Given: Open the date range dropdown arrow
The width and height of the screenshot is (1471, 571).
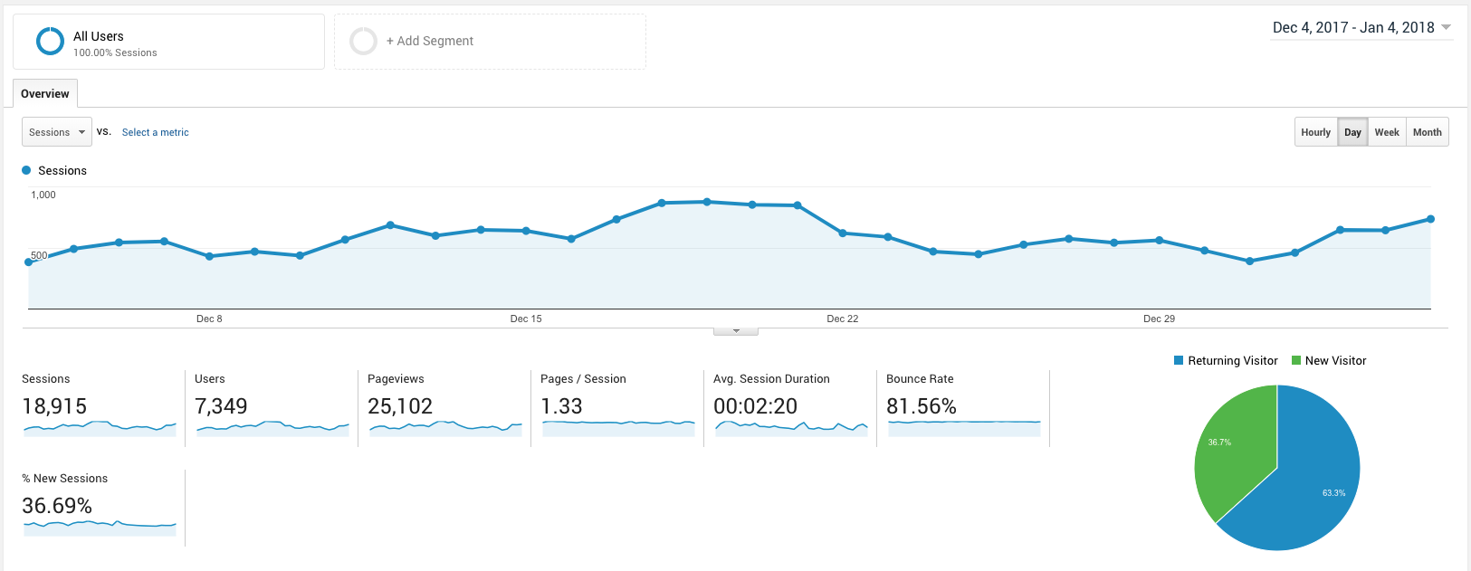Looking at the screenshot, I should 1446,27.
